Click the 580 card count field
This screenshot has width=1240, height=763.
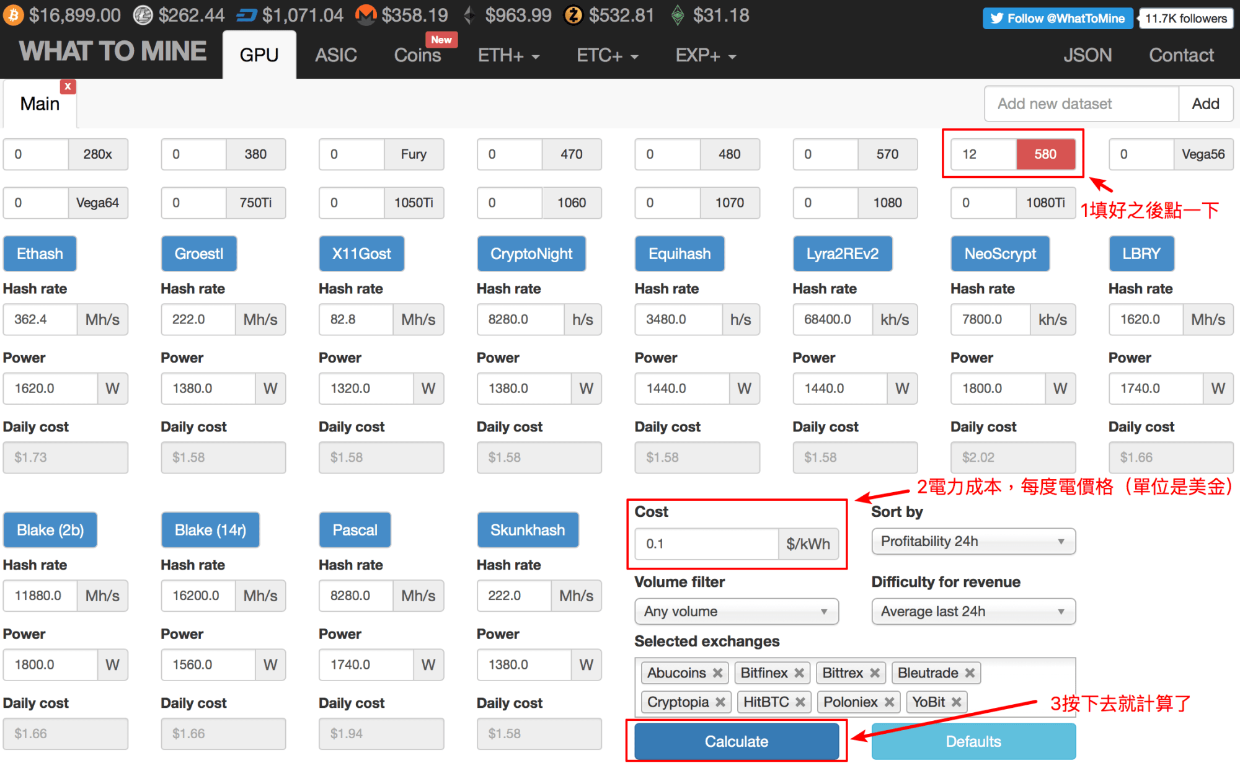pos(984,154)
